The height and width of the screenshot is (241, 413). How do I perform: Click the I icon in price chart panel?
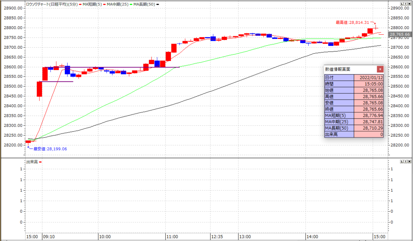[x=406, y=3]
